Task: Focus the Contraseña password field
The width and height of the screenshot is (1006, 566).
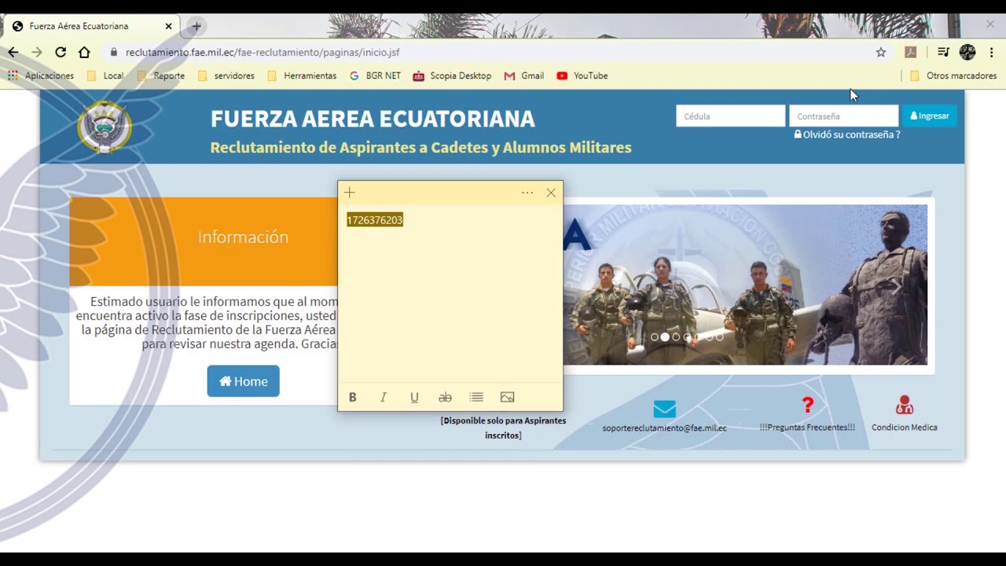Action: 843,116
